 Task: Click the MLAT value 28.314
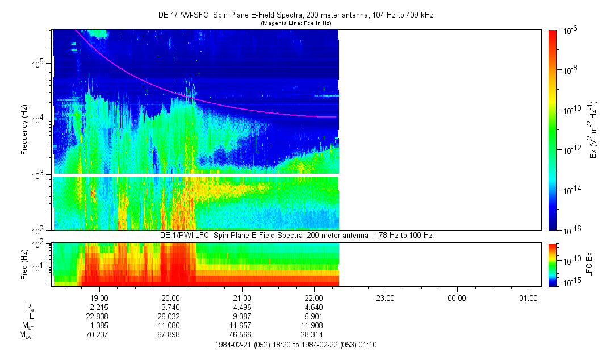(311, 335)
